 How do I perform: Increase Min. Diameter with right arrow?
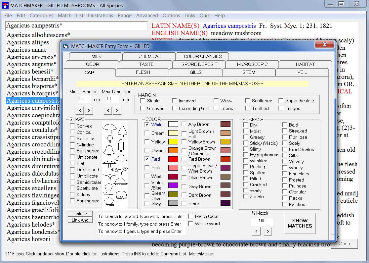(x=89, y=110)
